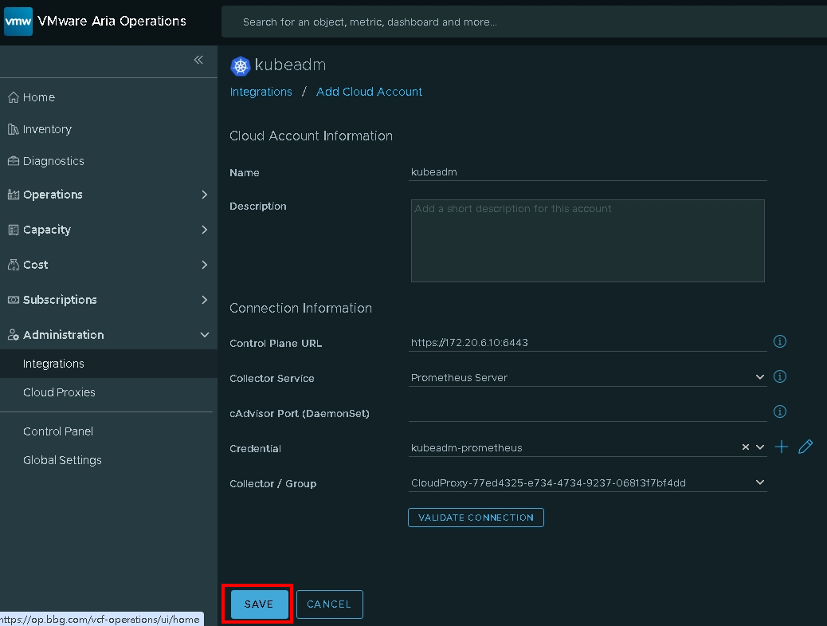Click the Administration label in sidebar
The width and height of the screenshot is (827, 626).
pos(63,335)
